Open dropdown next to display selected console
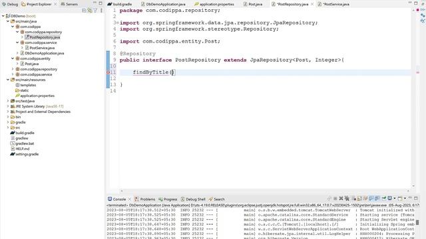Screen dimensions: 426x239 coord(395,199)
